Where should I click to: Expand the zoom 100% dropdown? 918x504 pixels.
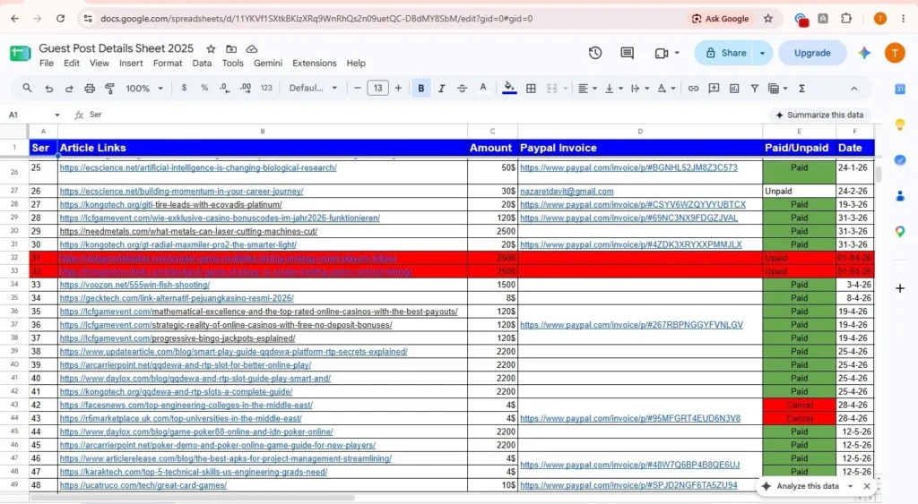(x=144, y=89)
